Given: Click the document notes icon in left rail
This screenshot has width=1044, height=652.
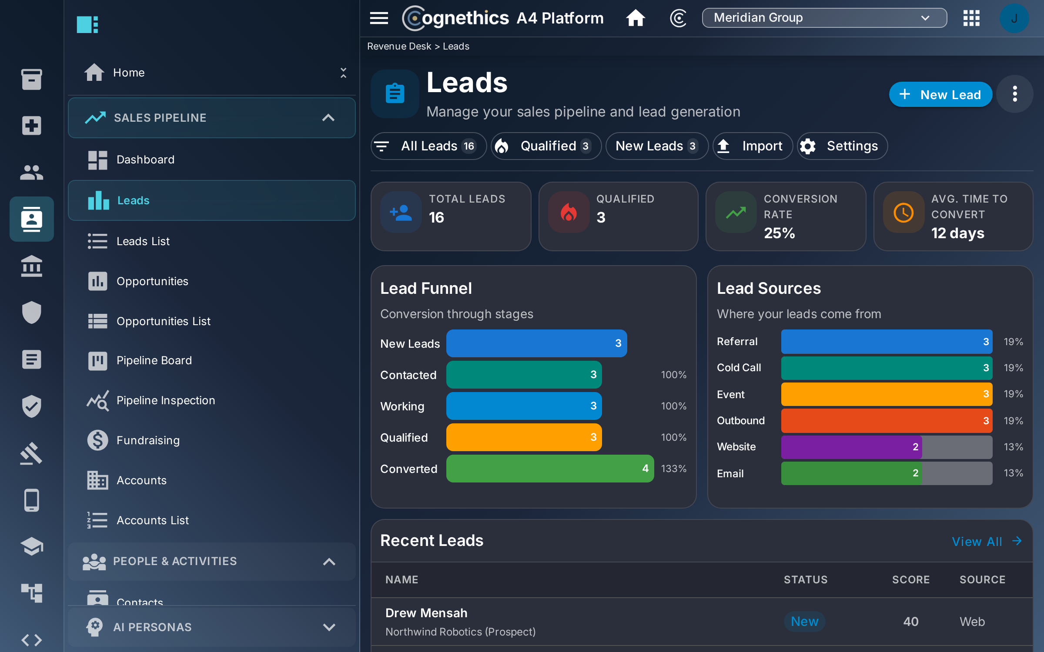Looking at the screenshot, I should 31,359.
